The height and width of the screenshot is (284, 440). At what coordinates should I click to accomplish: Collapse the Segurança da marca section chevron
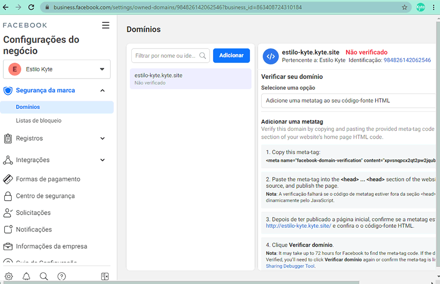(102, 90)
